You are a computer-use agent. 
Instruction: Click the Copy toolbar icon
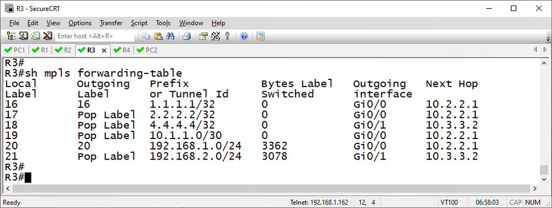tap(146, 36)
